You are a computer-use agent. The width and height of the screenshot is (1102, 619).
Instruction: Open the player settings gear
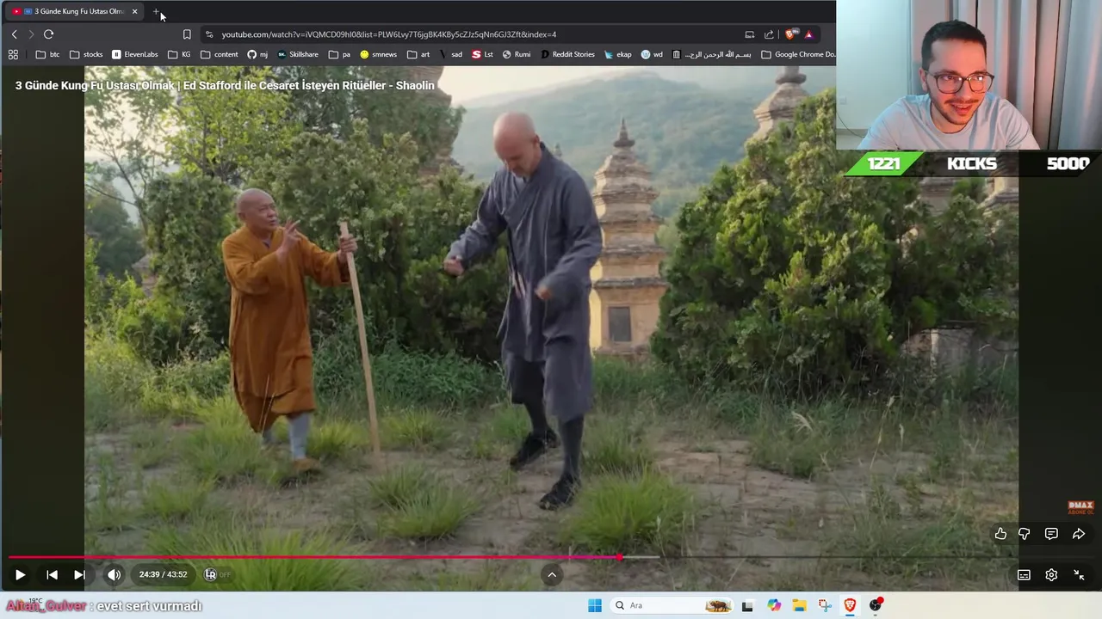coord(1051,575)
